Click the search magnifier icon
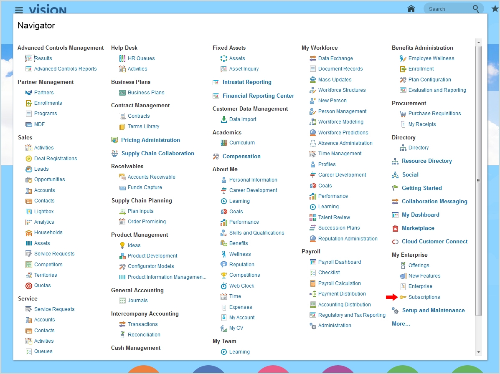The width and height of the screenshot is (500, 374). coord(476,9)
